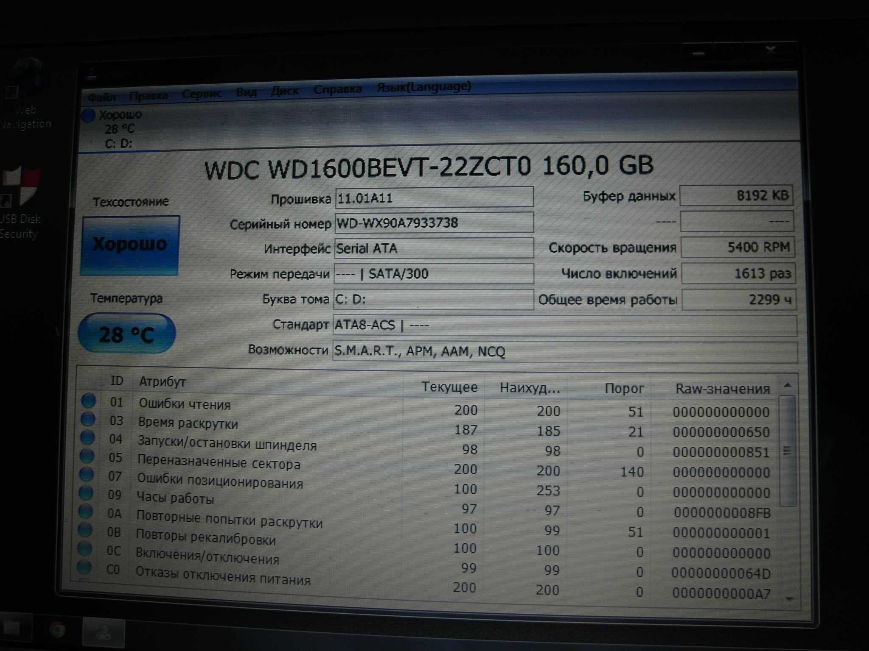Open the Файл menu

tap(101, 97)
